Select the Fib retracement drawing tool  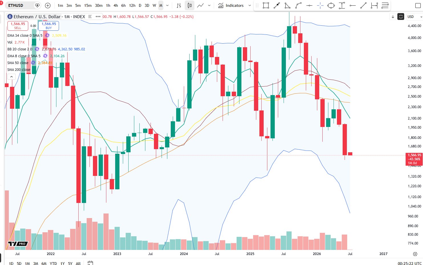[385, 5]
